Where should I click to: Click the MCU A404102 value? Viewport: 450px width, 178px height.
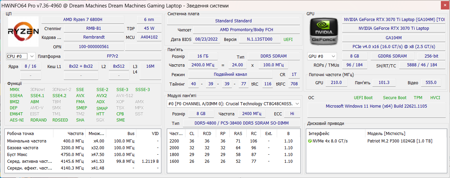coord(149,37)
